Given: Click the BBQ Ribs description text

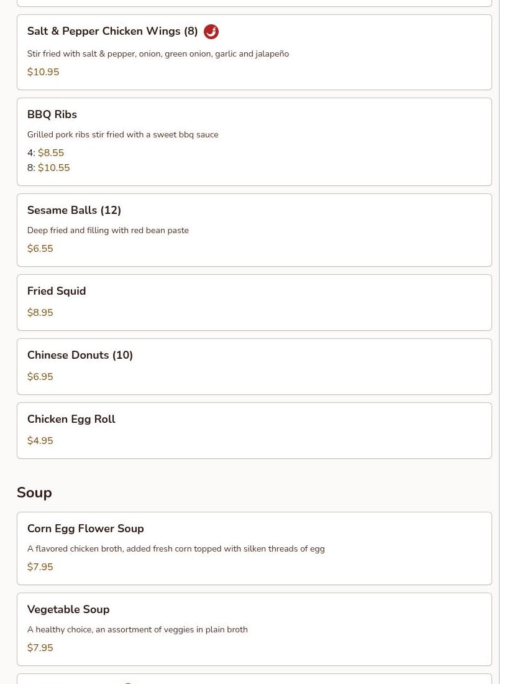Looking at the screenshot, I should click(x=122, y=135).
